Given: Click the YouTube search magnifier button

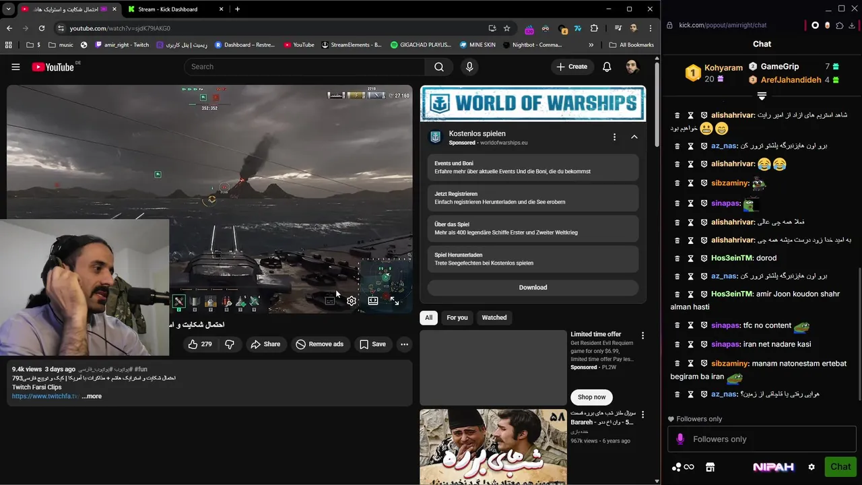Looking at the screenshot, I should [x=439, y=67].
